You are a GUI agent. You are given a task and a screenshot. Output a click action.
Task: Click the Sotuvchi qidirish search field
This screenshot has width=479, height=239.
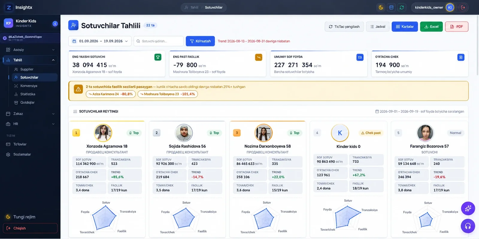point(159,41)
